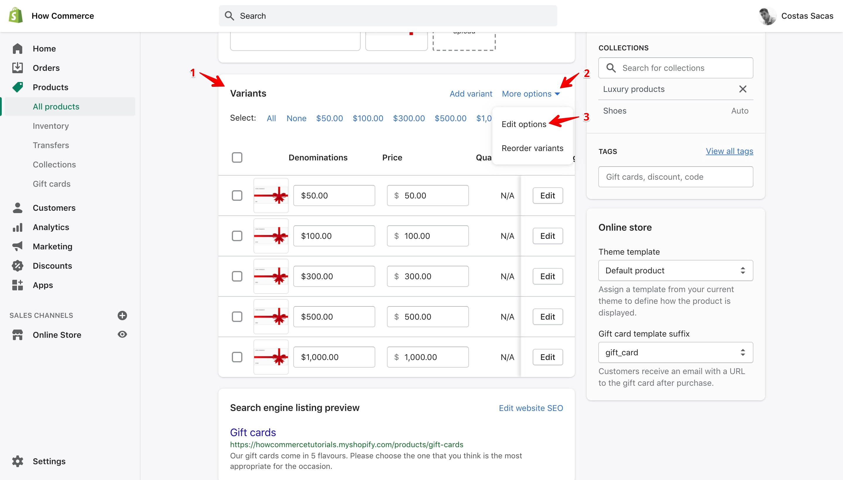Viewport: 843px width, 480px height.
Task: Focus the tags input field
Action: pos(676,177)
